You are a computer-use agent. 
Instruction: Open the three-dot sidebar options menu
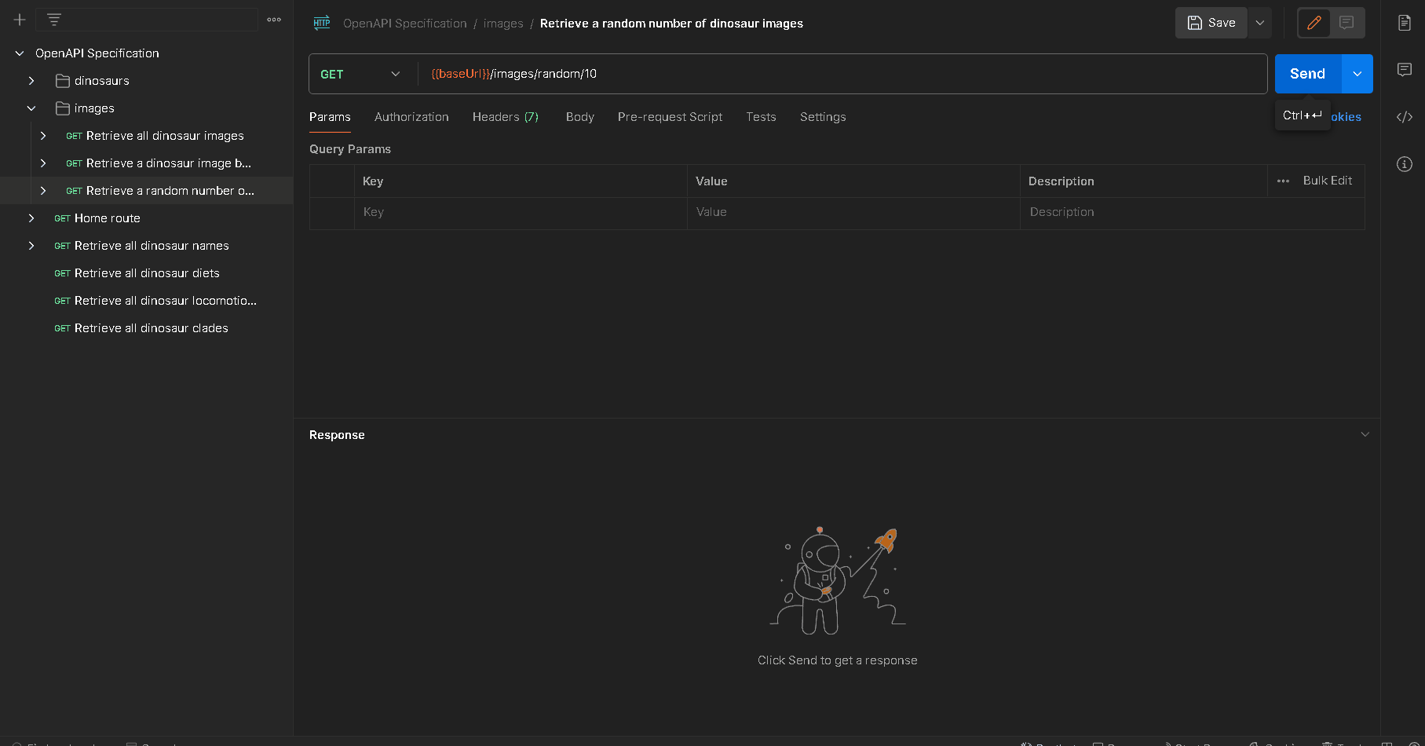(x=274, y=20)
